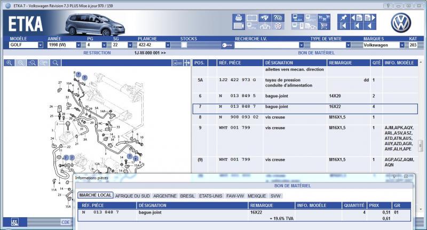
Task: Open the MARQUES dropdown showing Volkswagen
Action: click(402, 45)
